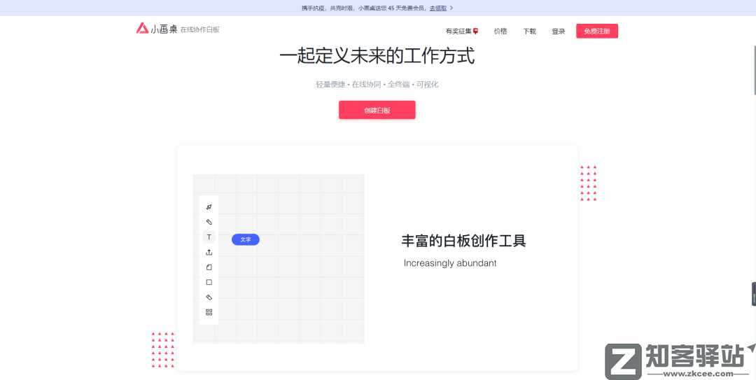Viewport: 756px width, 380px height.
Task: Click the dark side tab at right edge
Action: [x=754, y=294]
